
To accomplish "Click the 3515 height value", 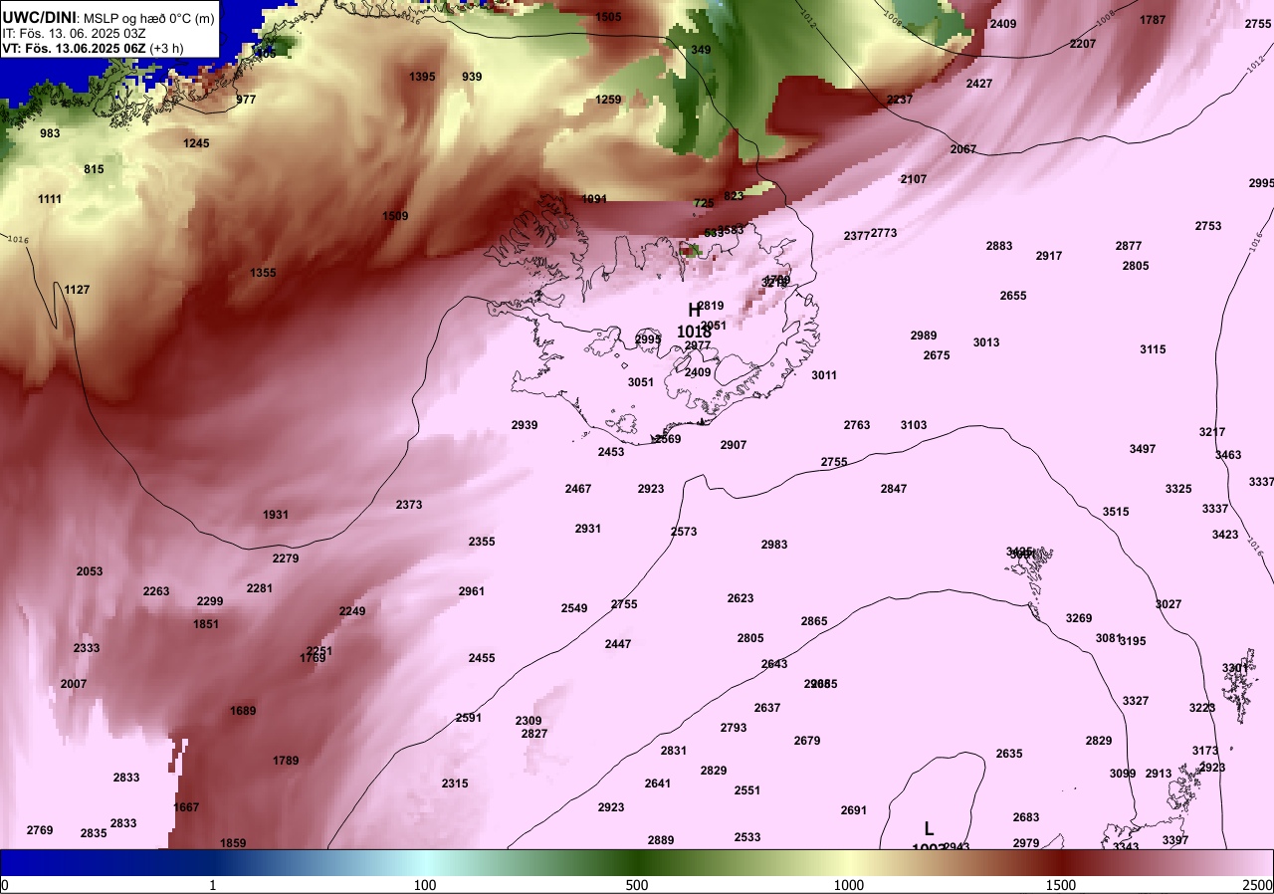I will coord(1116,512).
